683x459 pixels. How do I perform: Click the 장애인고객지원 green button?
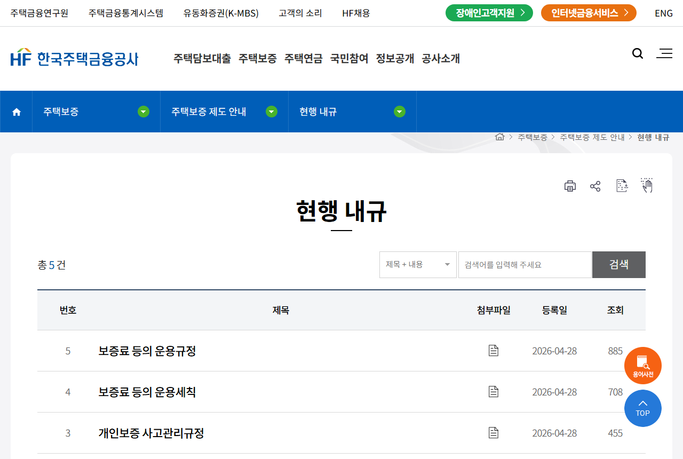click(489, 13)
